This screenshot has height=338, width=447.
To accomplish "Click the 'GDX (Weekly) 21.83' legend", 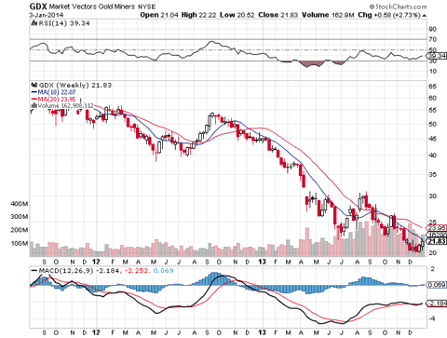I will pos(75,85).
